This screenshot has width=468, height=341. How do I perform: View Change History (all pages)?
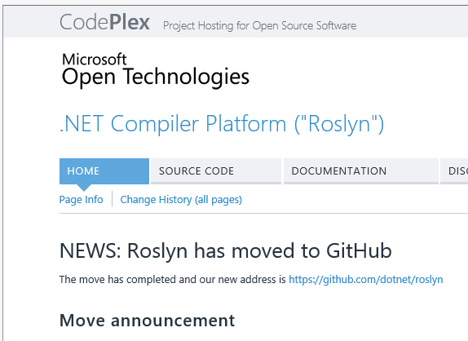click(x=181, y=200)
